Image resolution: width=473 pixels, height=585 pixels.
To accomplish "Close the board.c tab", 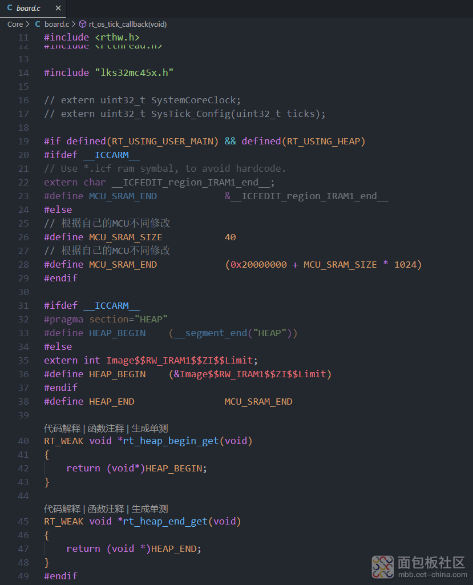I will click(58, 8).
